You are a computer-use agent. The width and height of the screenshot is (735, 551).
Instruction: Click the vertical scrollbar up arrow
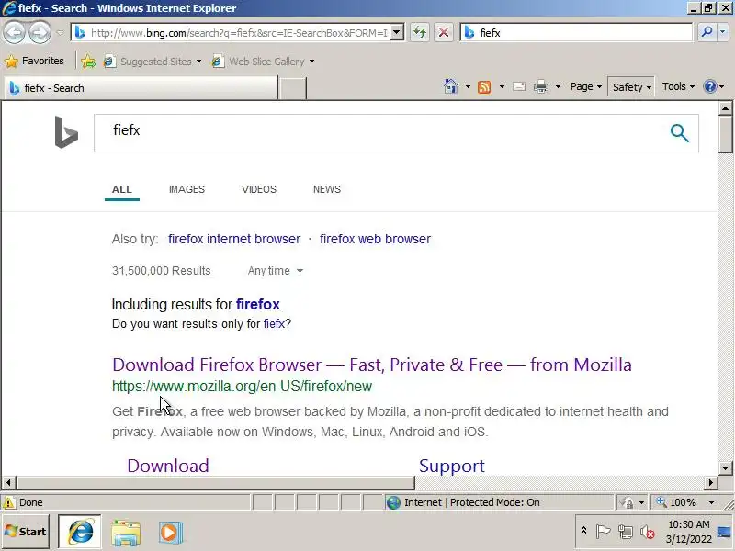[x=726, y=108]
